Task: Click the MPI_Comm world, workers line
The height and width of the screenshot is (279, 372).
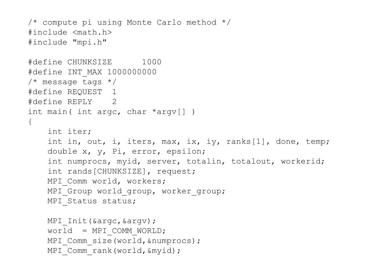Action: click(x=106, y=182)
